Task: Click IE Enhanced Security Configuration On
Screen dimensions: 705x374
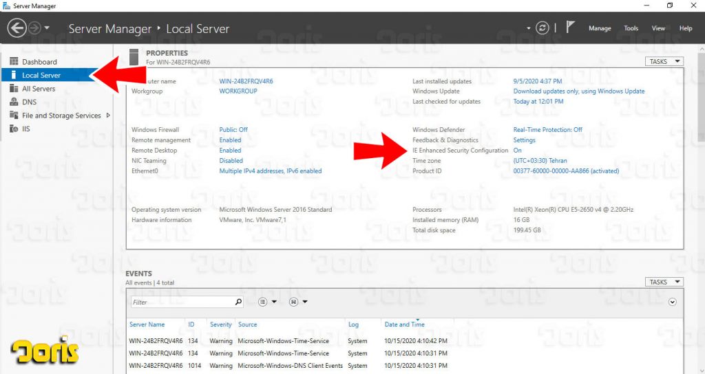Action: [x=518, y=151]
